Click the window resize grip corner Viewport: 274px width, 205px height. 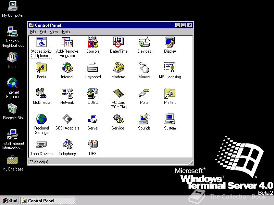click(x=191, y=163)
